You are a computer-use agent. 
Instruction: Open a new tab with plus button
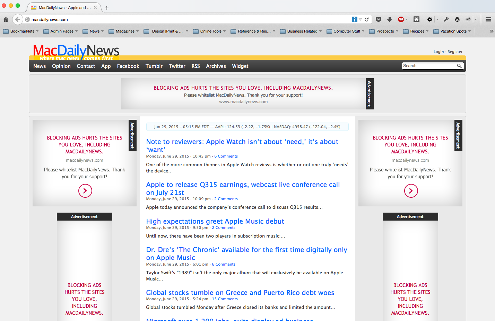click(107, 8)
